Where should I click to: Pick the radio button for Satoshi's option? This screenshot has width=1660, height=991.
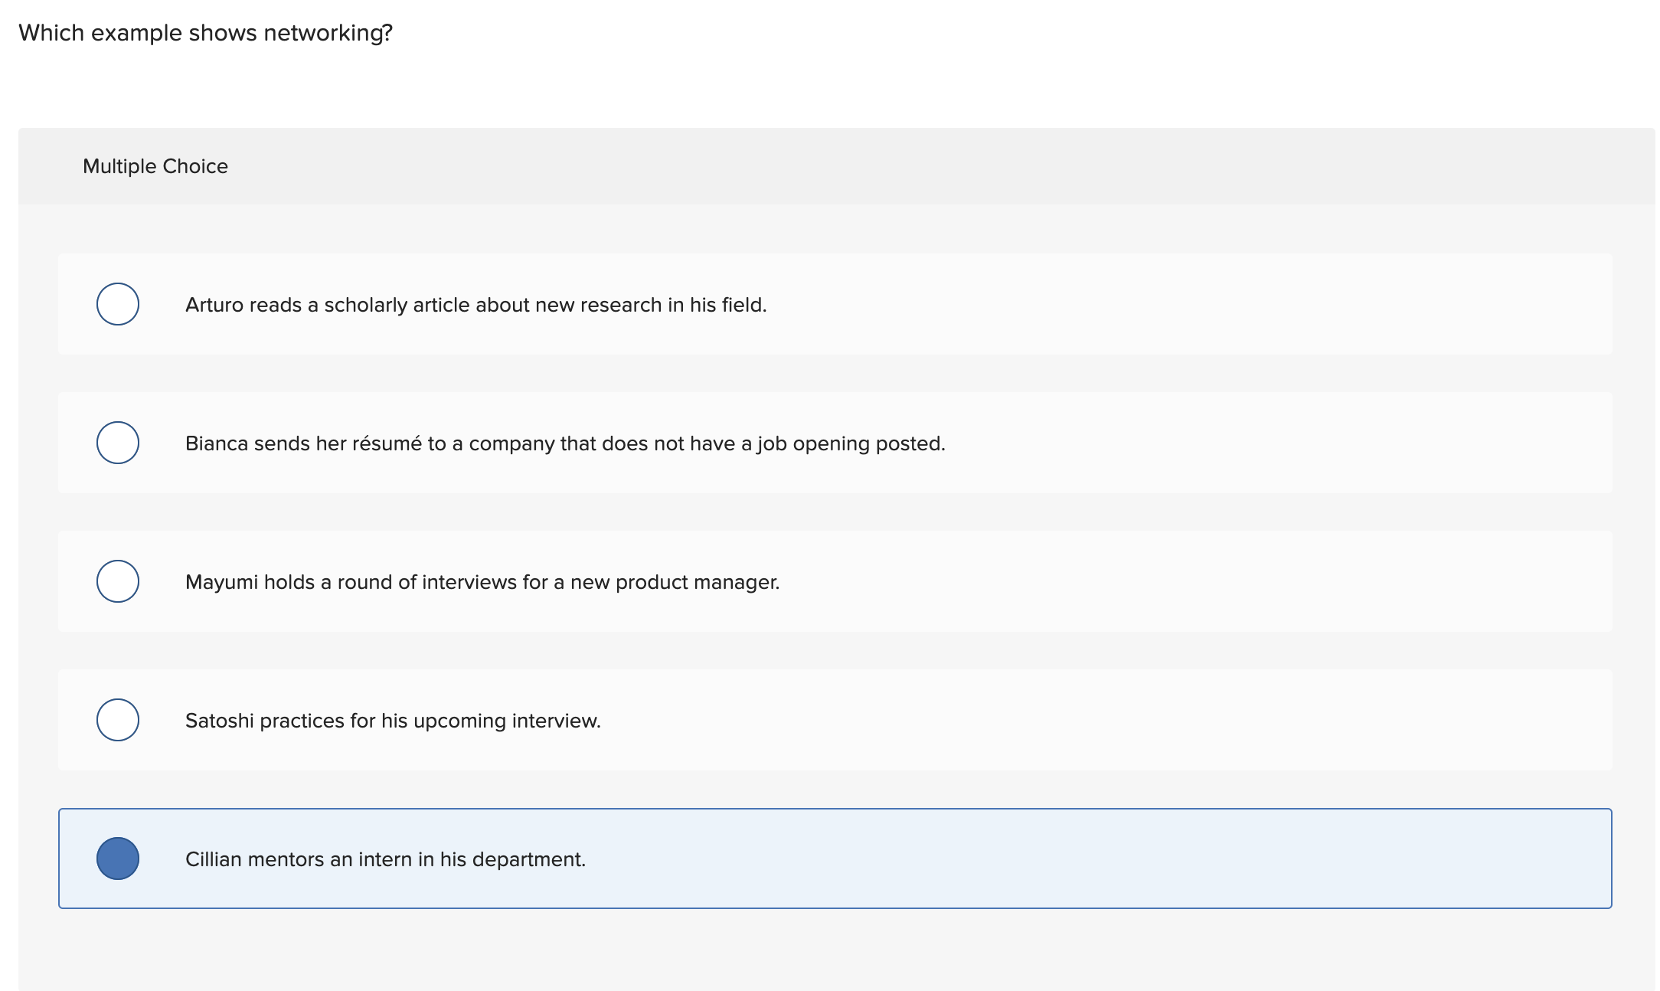[x=118, y=720]
